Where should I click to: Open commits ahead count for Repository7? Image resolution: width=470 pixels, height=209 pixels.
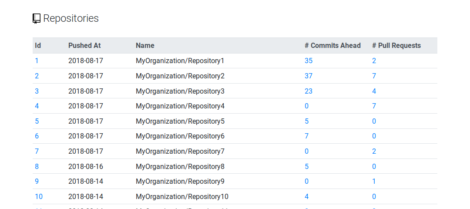tap(307, 151)
